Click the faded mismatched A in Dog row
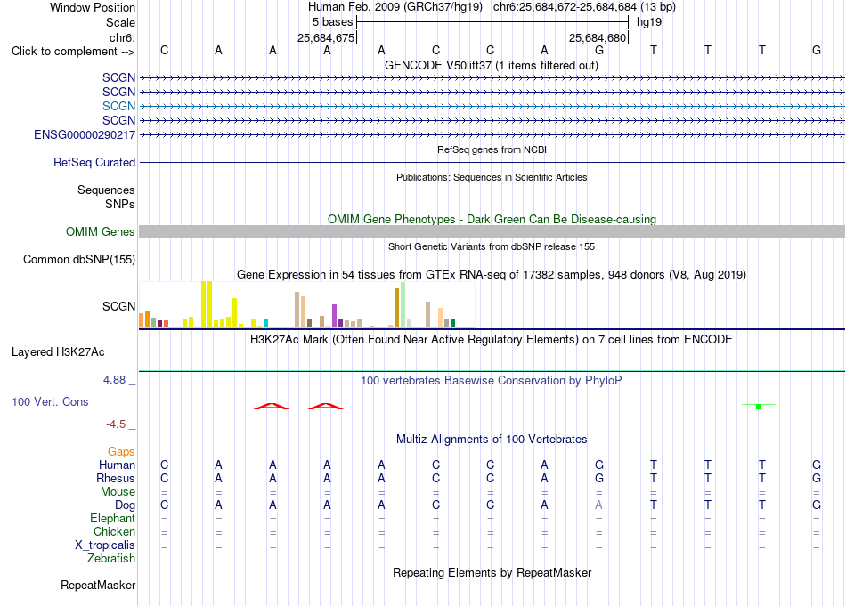846x606 pixels. pos(599,505)
